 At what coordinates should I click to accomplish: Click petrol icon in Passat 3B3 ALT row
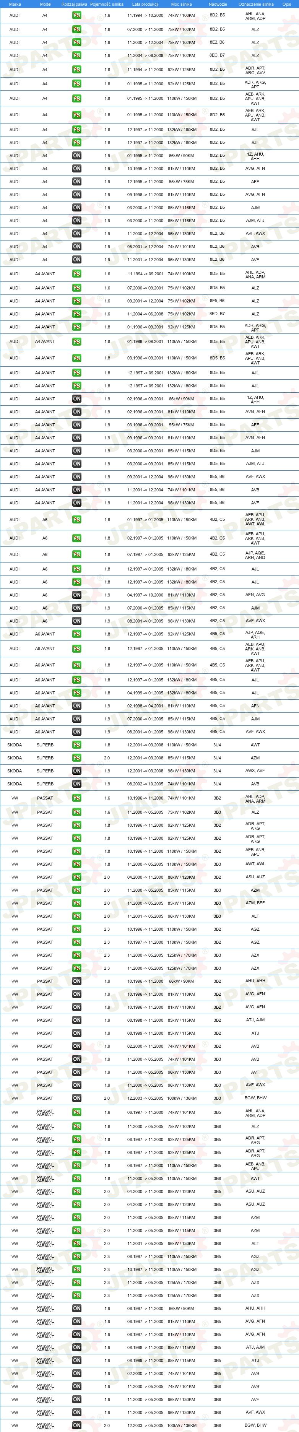point(77,916)
